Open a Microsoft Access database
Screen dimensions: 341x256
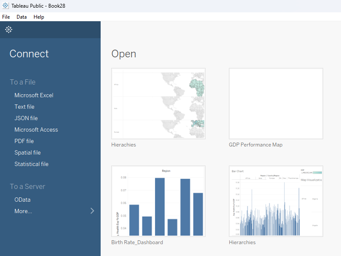coord(36,129)
